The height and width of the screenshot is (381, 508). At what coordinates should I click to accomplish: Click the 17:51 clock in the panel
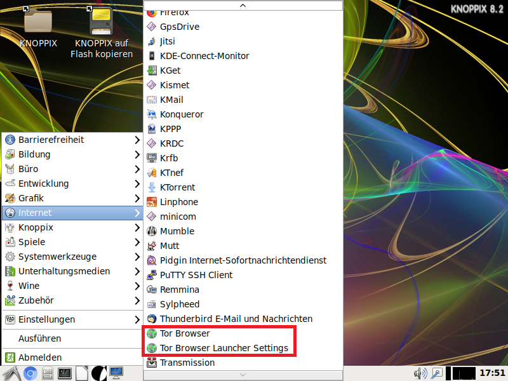tap(492, 373)
